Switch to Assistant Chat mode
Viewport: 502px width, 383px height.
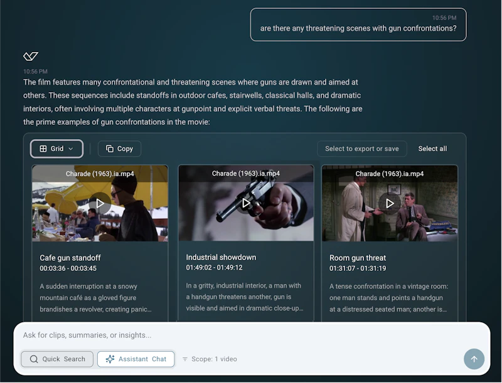click(136, 359)
